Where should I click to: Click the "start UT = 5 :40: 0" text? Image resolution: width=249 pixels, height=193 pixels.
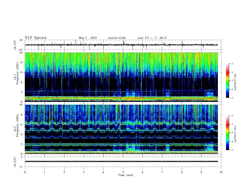click(x=152, y=38)
